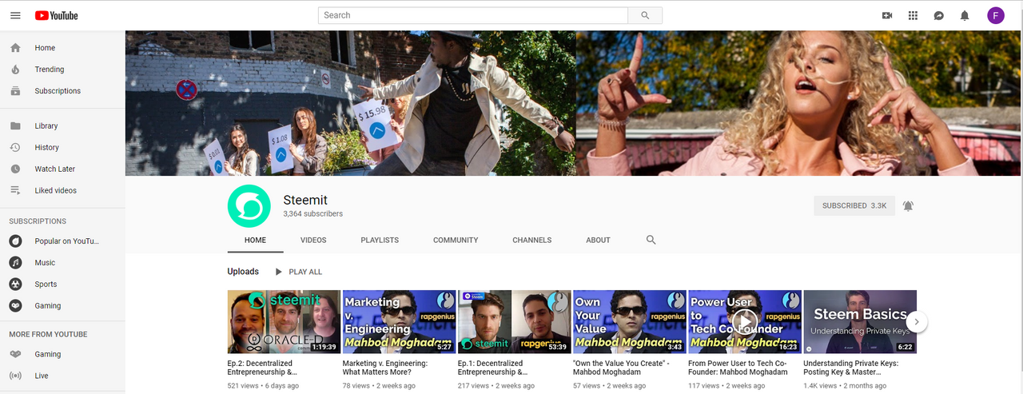
Task: Click the PLAY ALL label
Action: pos(305,272)
